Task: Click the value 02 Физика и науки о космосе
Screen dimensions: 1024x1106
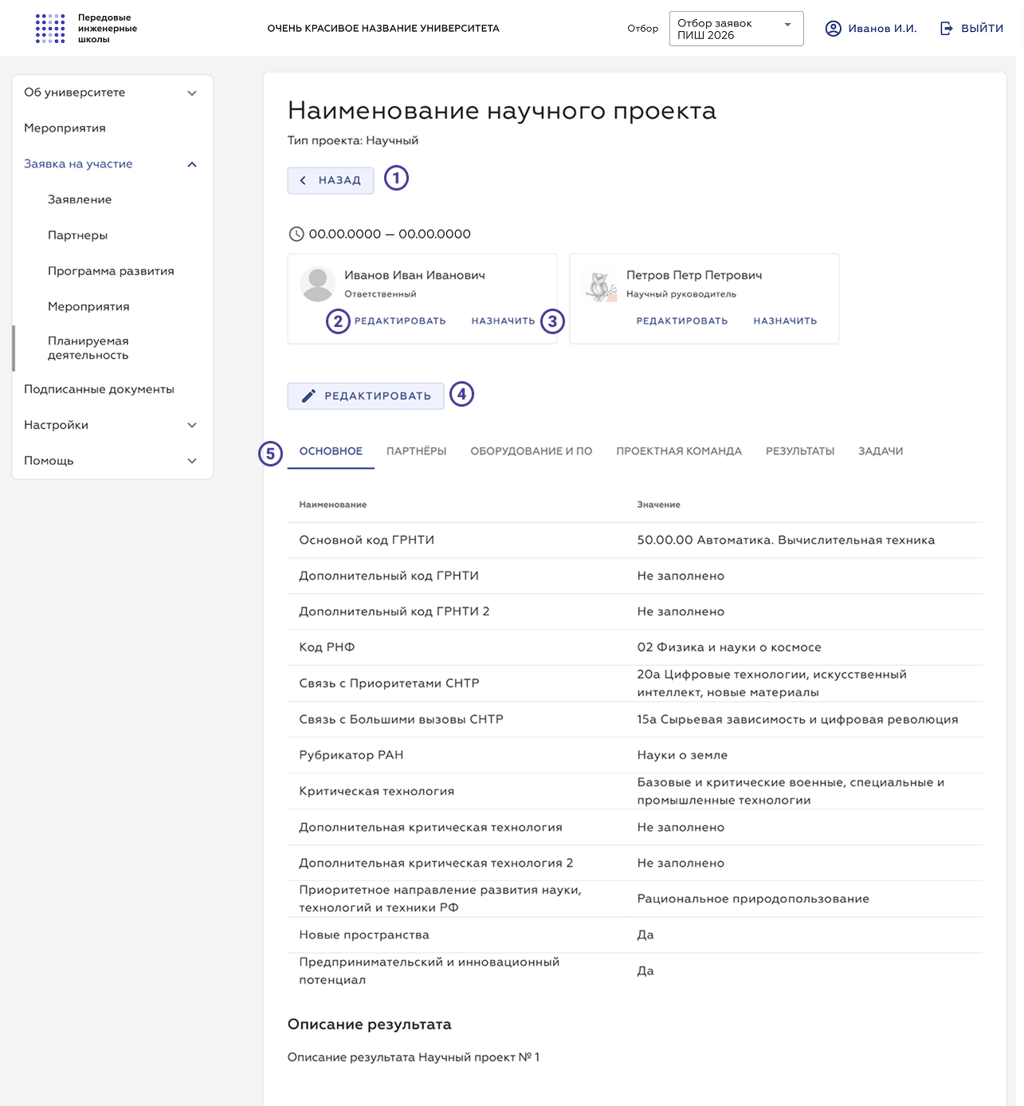Action: pyautogui.click(x=729, y=647)
